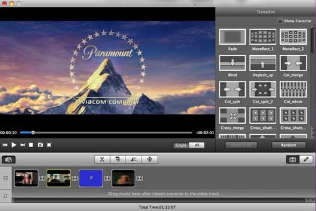Click the Transition panel title
Image resolution: width=316 pixels, height=211 pixels.
pyautogui.click(x=266, y=12)
